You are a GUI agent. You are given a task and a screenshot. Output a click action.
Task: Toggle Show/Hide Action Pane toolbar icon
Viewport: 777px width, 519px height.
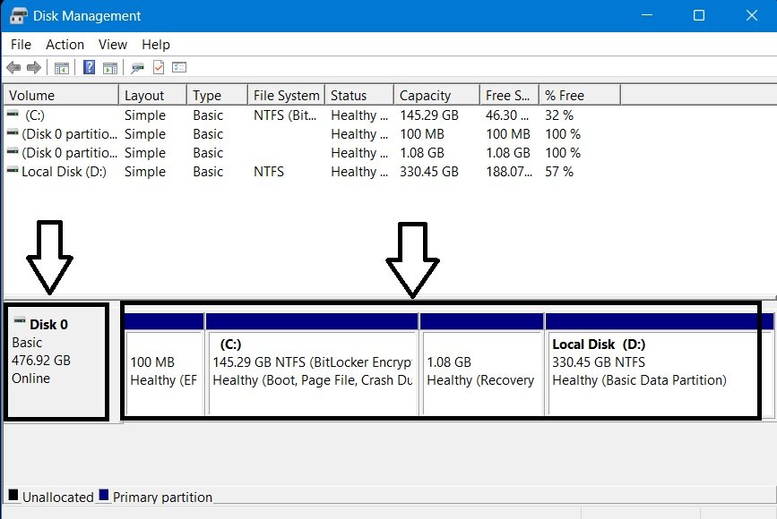tap(110, 68)
